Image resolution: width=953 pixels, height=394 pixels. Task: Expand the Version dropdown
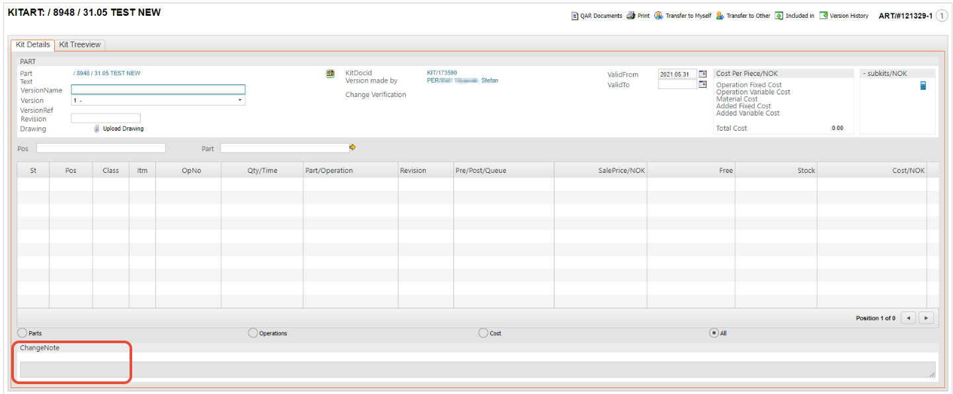point(239,100)
